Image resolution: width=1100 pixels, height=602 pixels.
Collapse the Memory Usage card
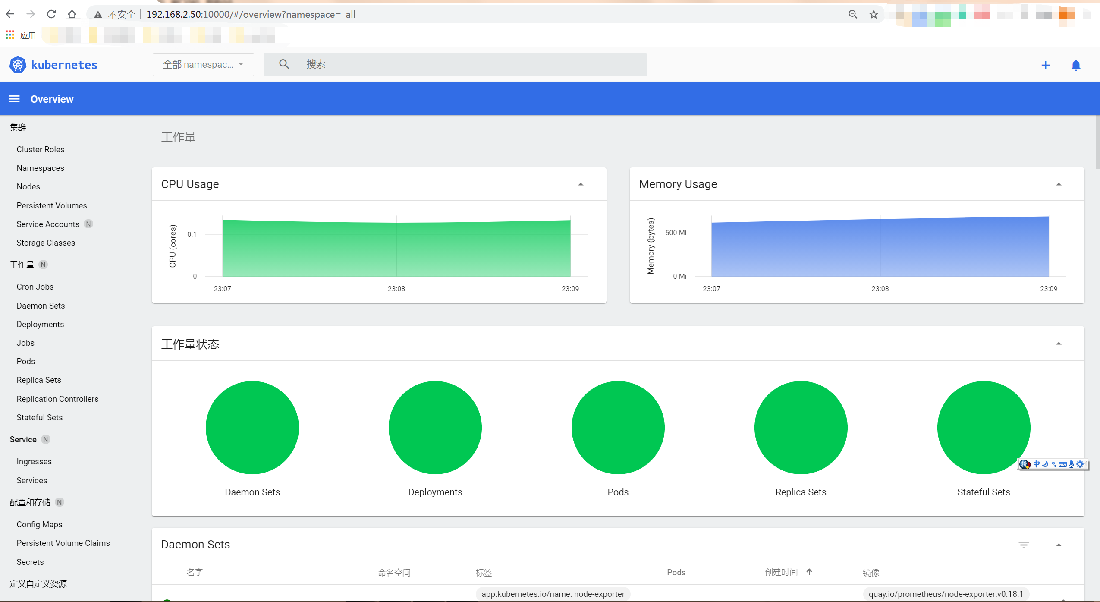(x=1059, y=184)
